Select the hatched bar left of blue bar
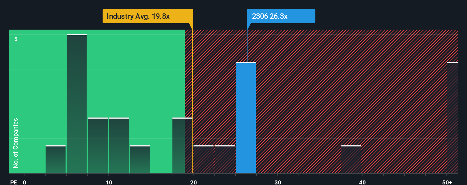 (x=225, y=159)
